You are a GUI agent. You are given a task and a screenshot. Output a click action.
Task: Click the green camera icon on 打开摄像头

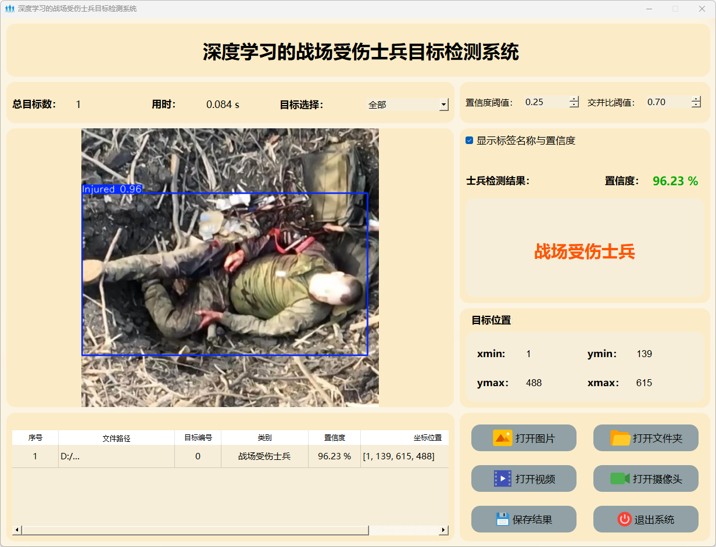coord(620,478)
